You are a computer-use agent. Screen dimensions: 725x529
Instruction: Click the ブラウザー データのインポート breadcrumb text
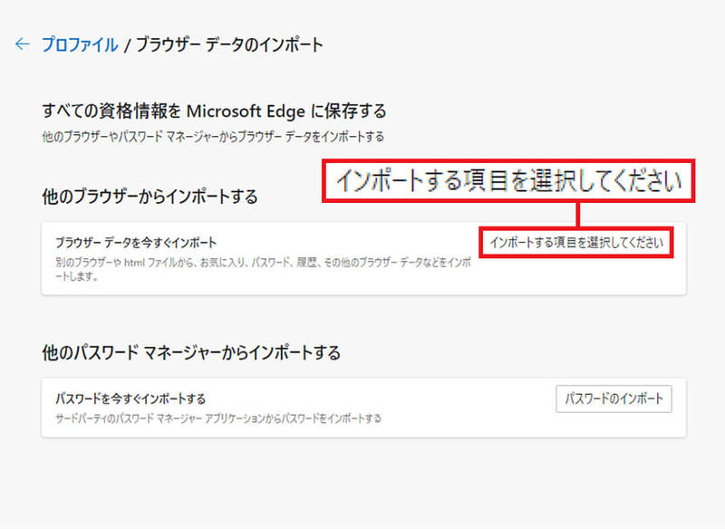tap(229, 44)
